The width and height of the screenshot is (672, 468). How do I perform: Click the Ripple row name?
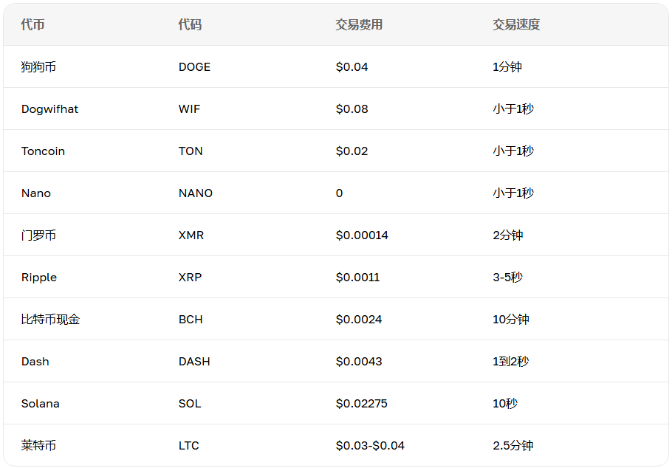[39, 278]
